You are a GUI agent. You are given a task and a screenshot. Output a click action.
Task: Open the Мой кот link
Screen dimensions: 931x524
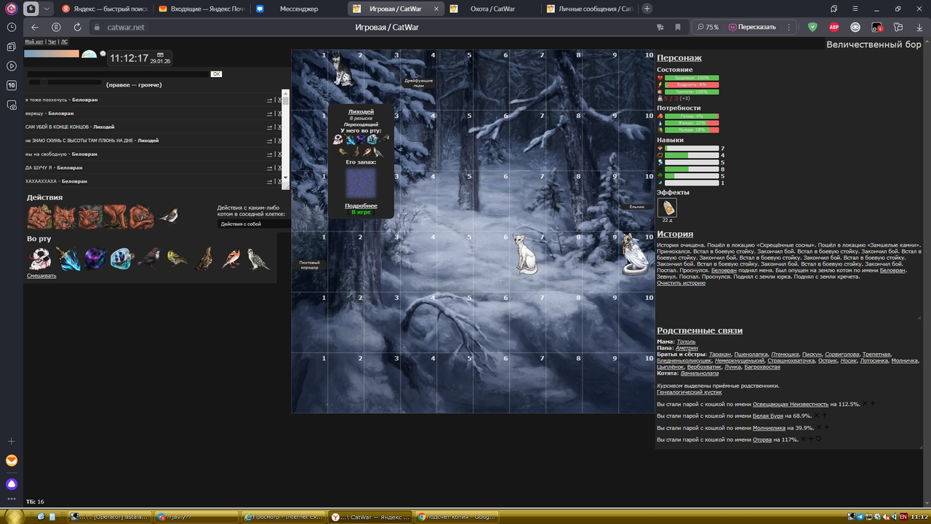pyautogui.click(x=34, y=42)
